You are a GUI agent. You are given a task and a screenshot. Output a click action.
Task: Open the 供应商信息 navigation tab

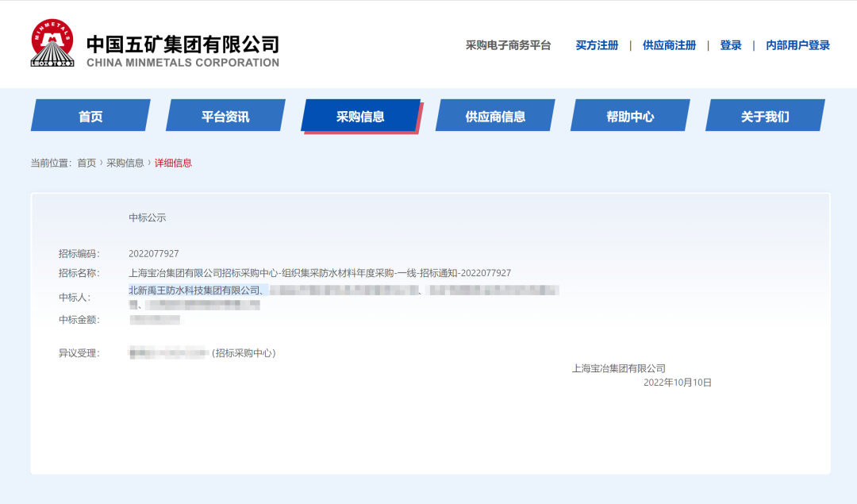(x=495, y=115)
